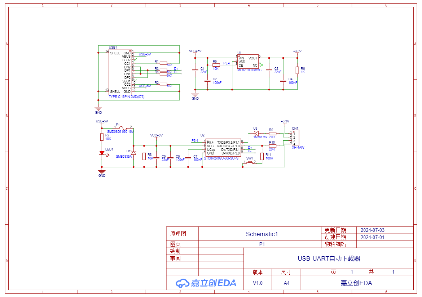Select resistor R10 20R symbol
The width and height of the screenshot is (422, 297).
click(x=272, y=146)
